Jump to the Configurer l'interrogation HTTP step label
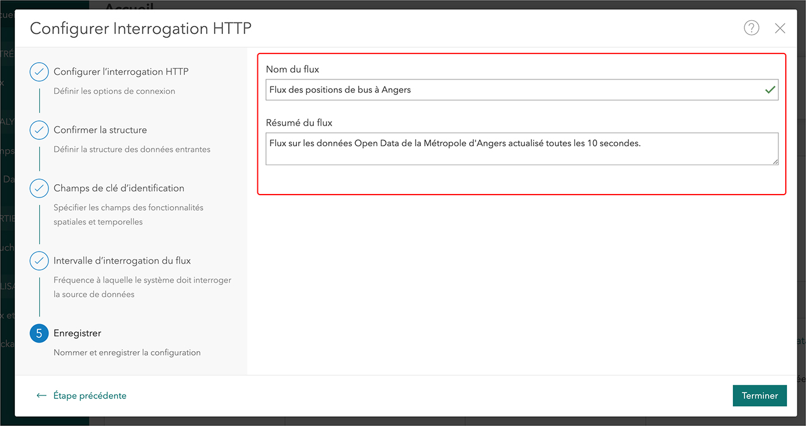 pos(121,72)
